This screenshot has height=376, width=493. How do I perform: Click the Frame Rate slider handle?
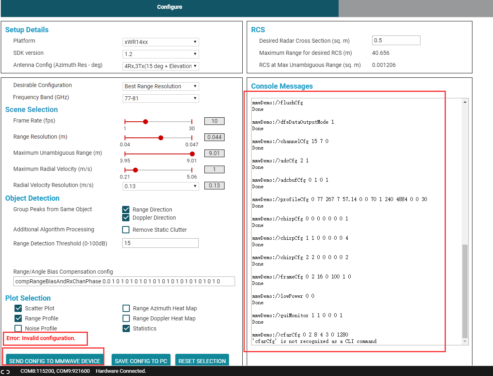click(x=146, y=121)
